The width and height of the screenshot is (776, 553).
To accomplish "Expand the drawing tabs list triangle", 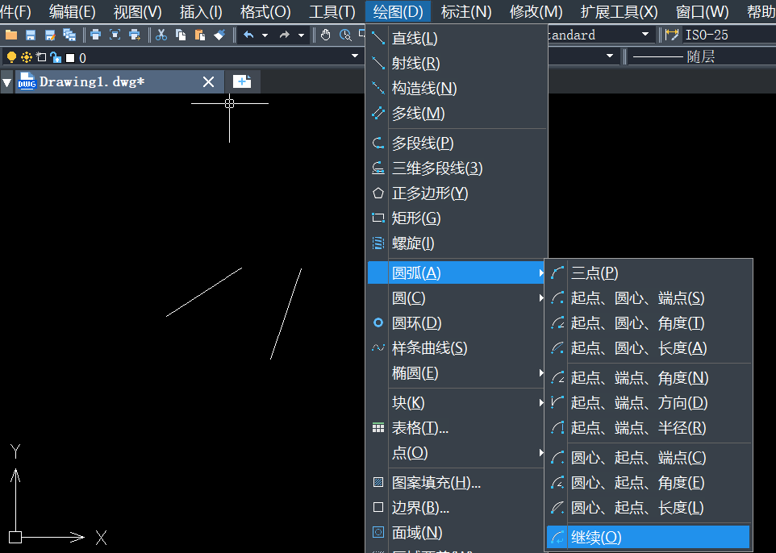I will coord(7,82).
